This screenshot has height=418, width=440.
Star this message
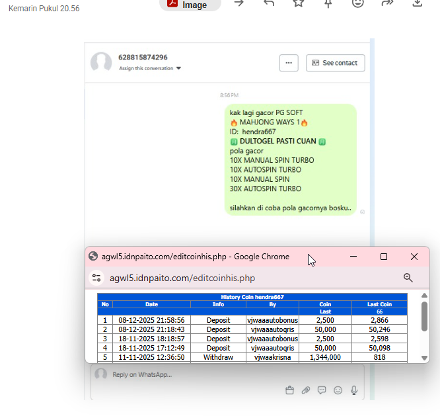[x=299, y=3]
